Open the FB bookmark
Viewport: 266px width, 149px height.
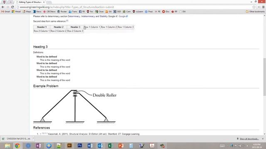click(x=82, y=12)
